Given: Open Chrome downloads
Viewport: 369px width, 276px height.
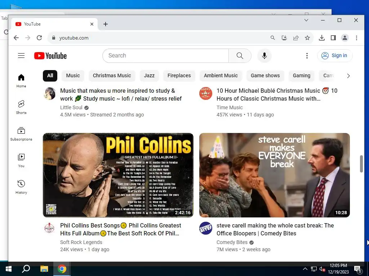Looking at the screenshot, I should coord(322,38).
